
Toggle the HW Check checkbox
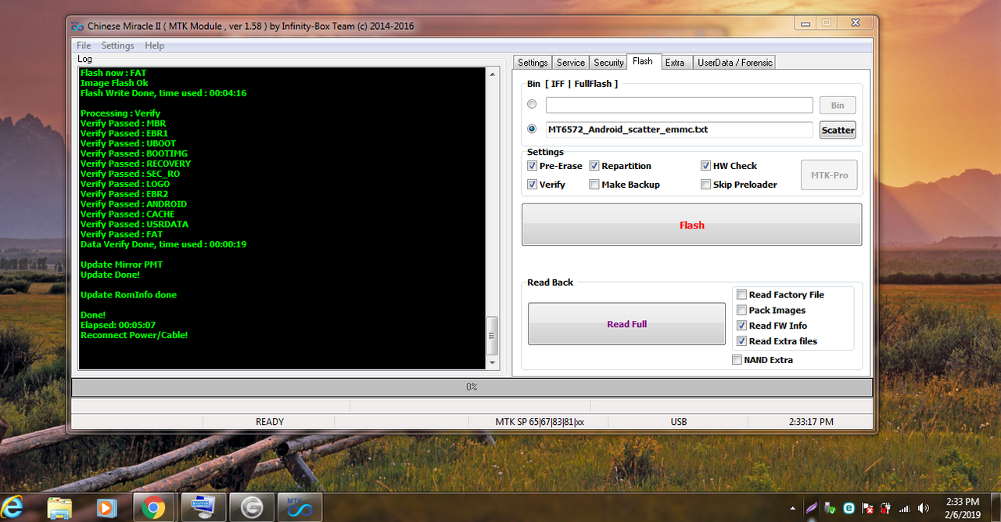pos(706,166)
